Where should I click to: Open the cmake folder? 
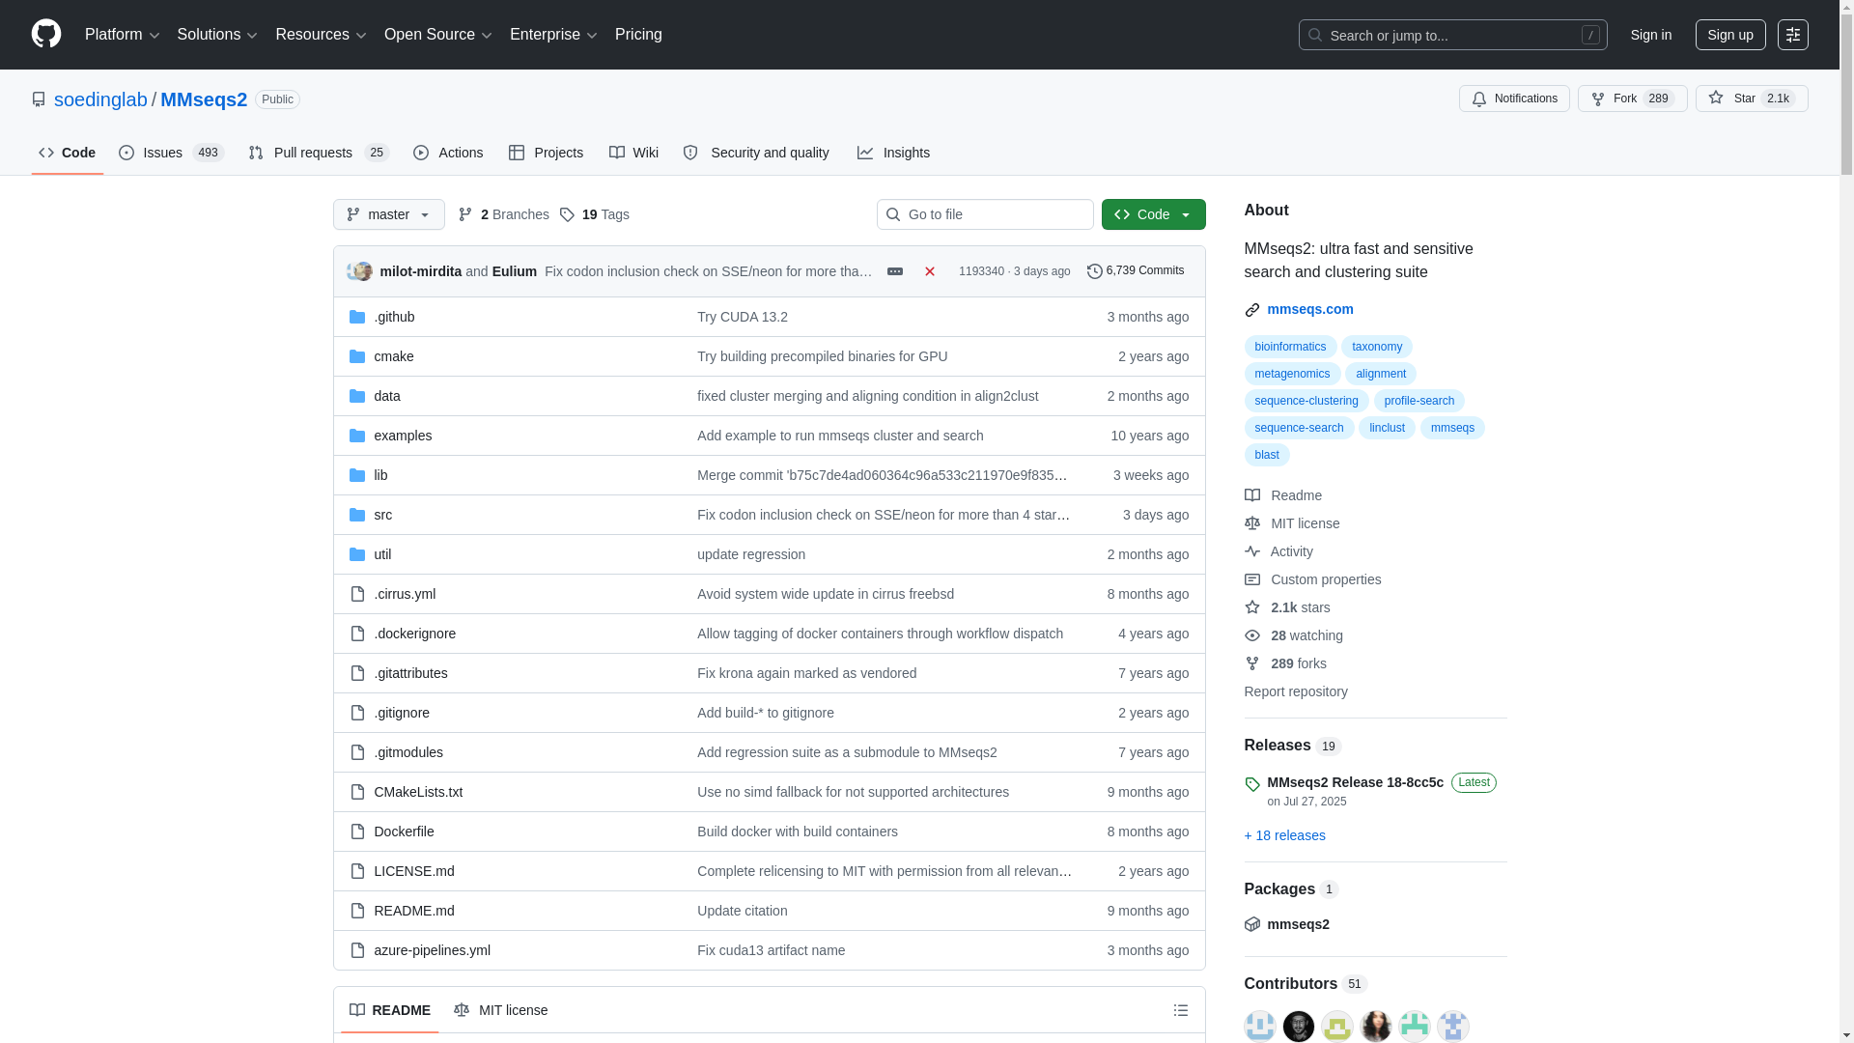394,356
